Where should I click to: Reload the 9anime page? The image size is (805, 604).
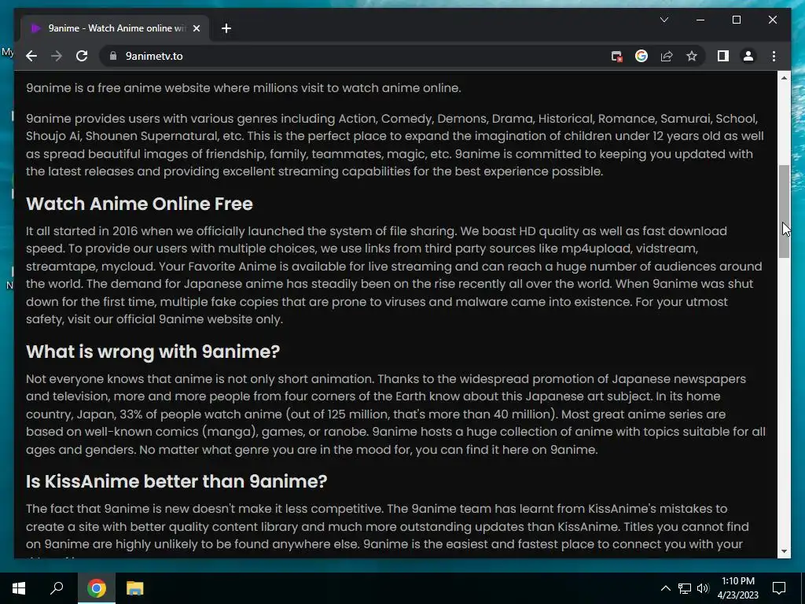[82, 56]
